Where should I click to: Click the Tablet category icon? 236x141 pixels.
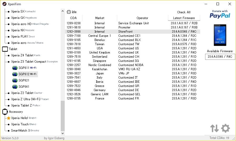tap(5, 49)
